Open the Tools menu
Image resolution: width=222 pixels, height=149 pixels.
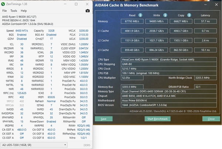pos(14,11)
